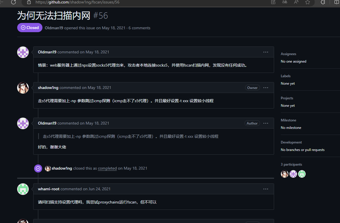Click the issue number '#56'

coord(100,15)
